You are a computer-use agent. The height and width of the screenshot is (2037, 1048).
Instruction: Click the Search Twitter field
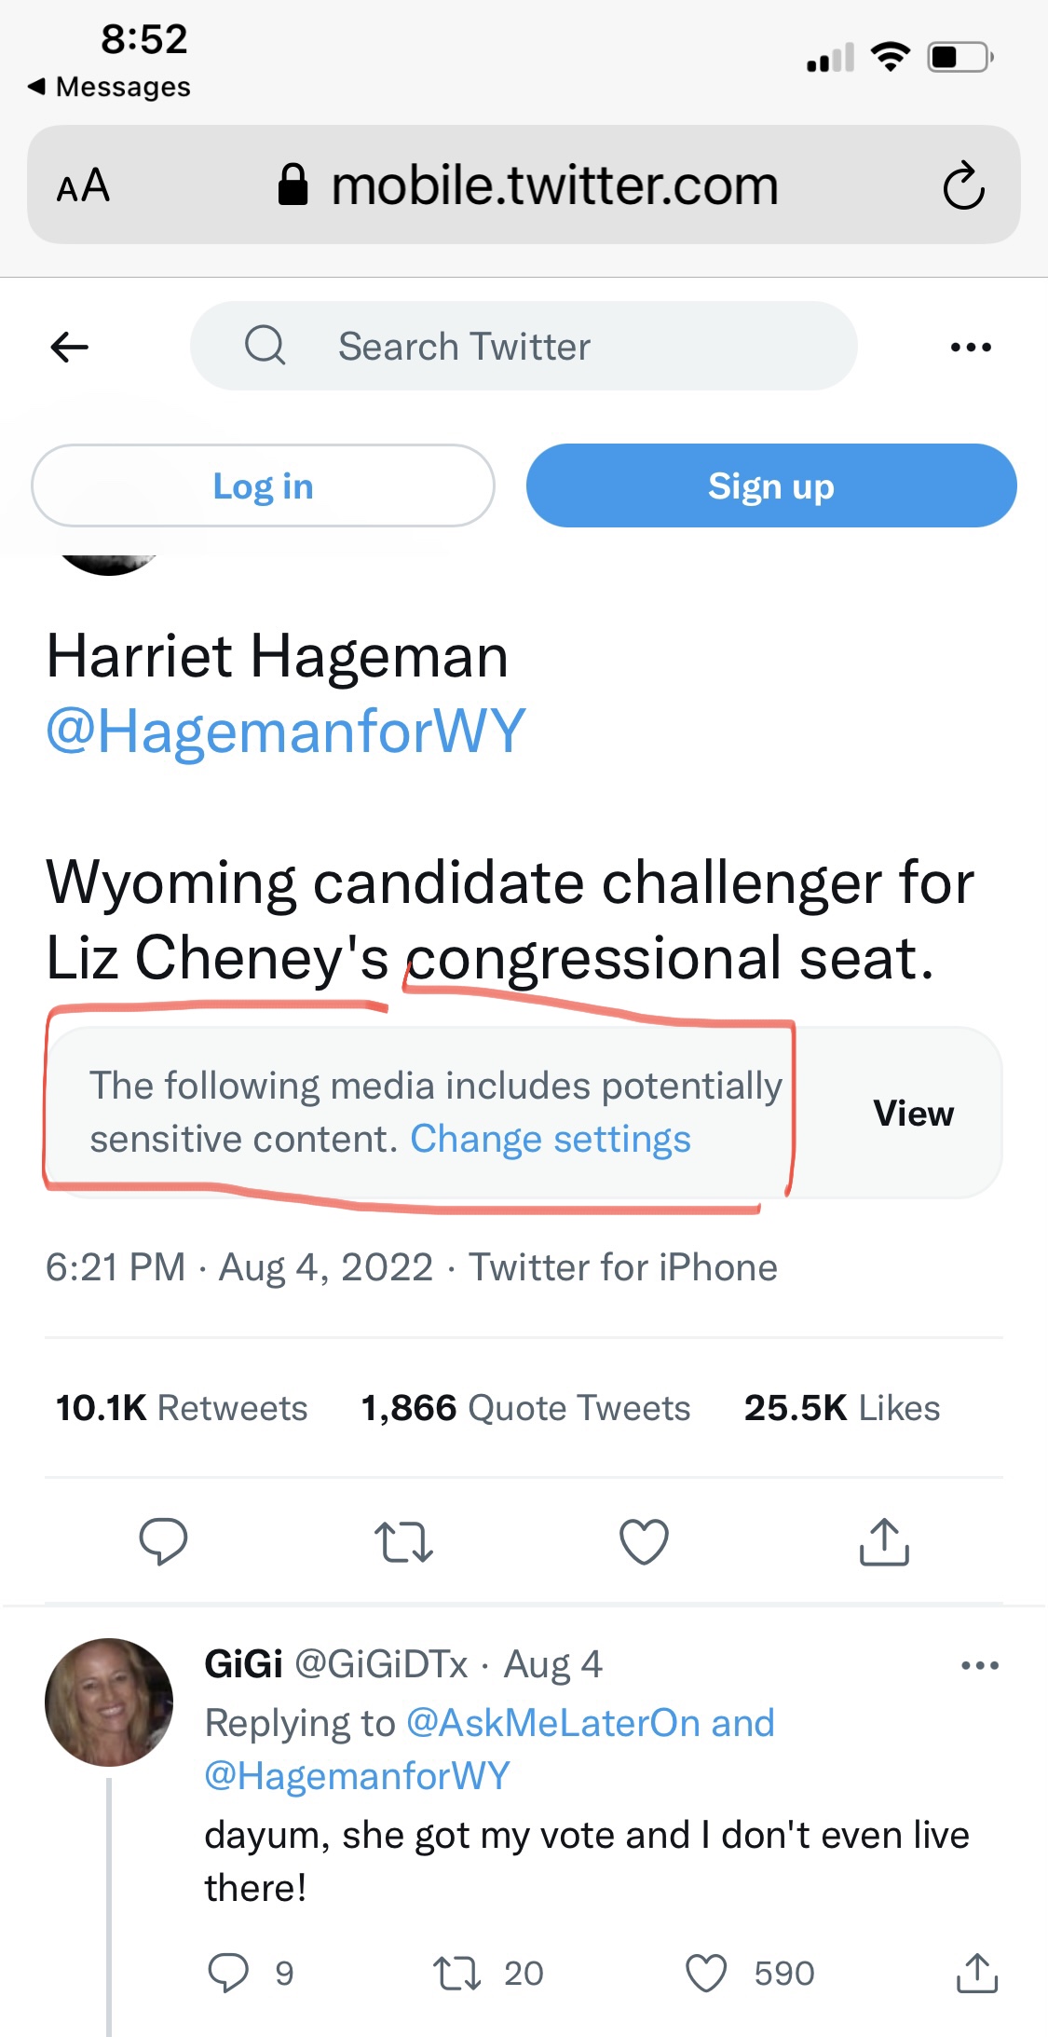tap(524, 347)
